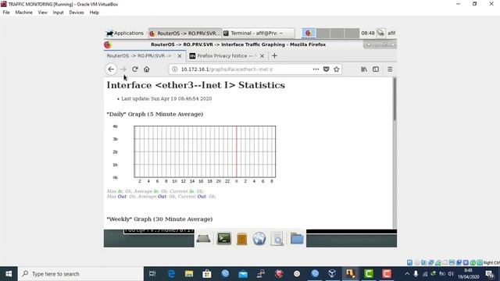Open Windows notification center

pos(490,274)
